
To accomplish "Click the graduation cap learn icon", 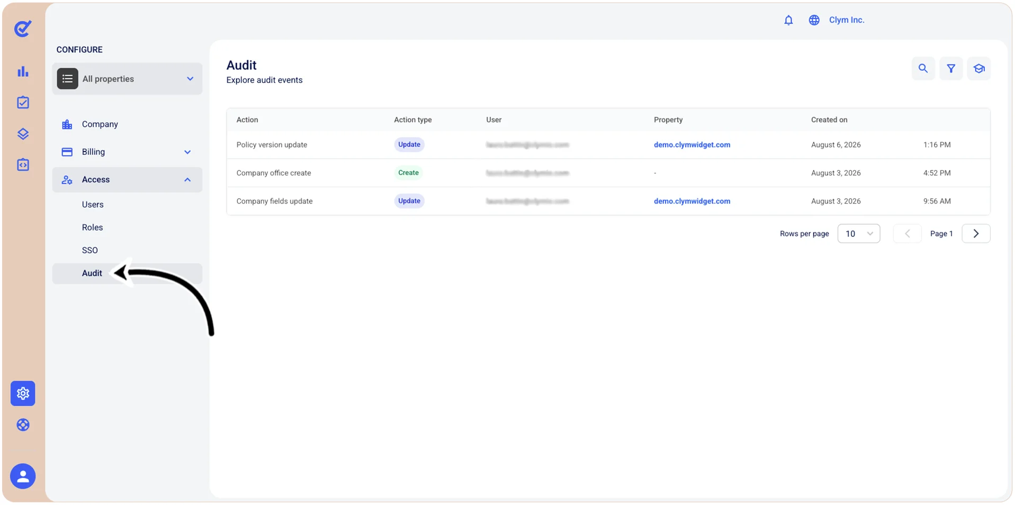I will pyautogui.click(x=978, y=68).
